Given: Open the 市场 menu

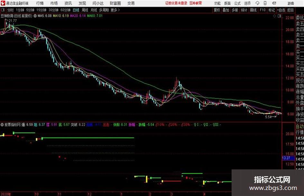Looking at the screenshot, I should coord(54,3).
